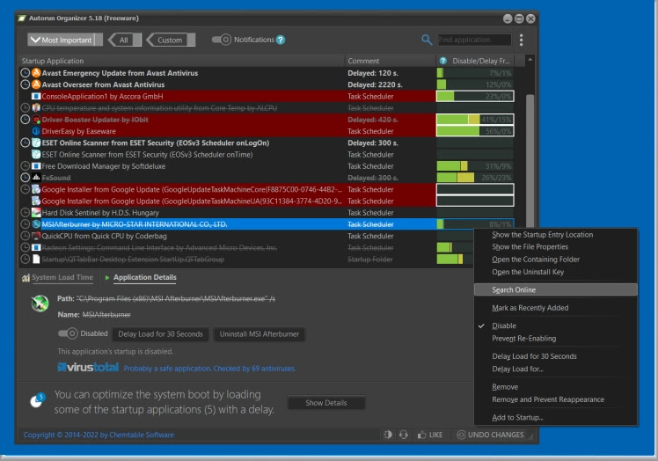Click the DriverEasy app icon
The height and width of the screenshot is (461, 658).
[x=36, y=131]
